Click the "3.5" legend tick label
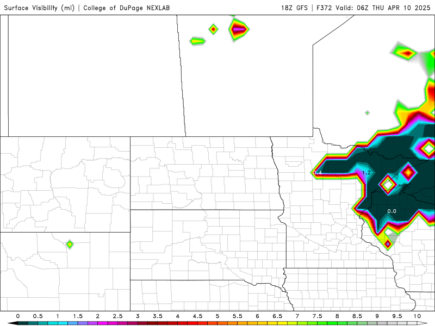Viewport: 435px width, 326px height. tap(158, 316)
